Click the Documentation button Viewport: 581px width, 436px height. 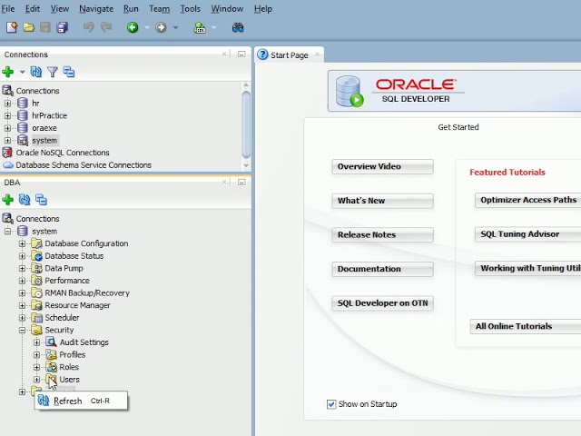(382, 269)
